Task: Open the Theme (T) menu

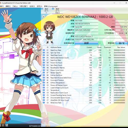Action: (24, 6)
